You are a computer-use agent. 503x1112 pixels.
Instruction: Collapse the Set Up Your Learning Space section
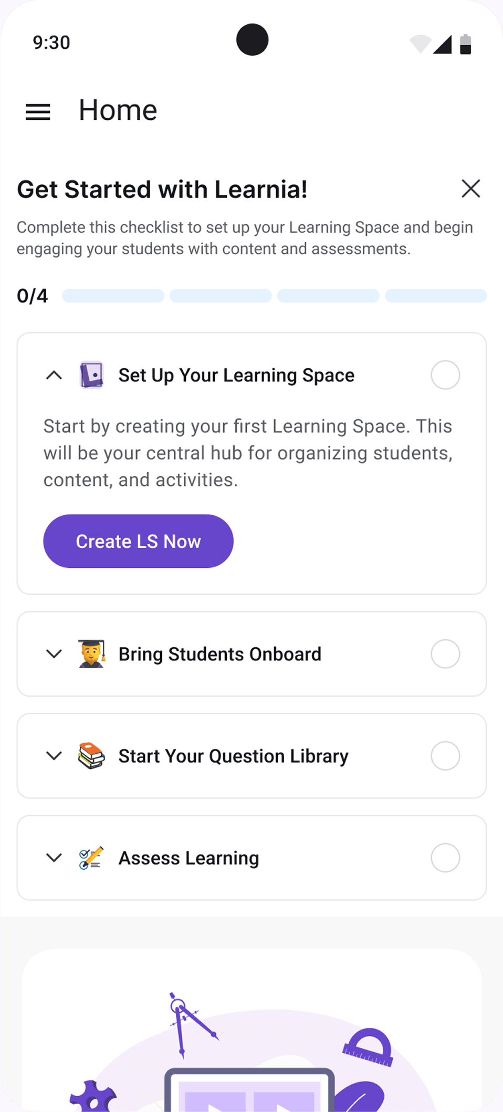[x=54, y=375]
